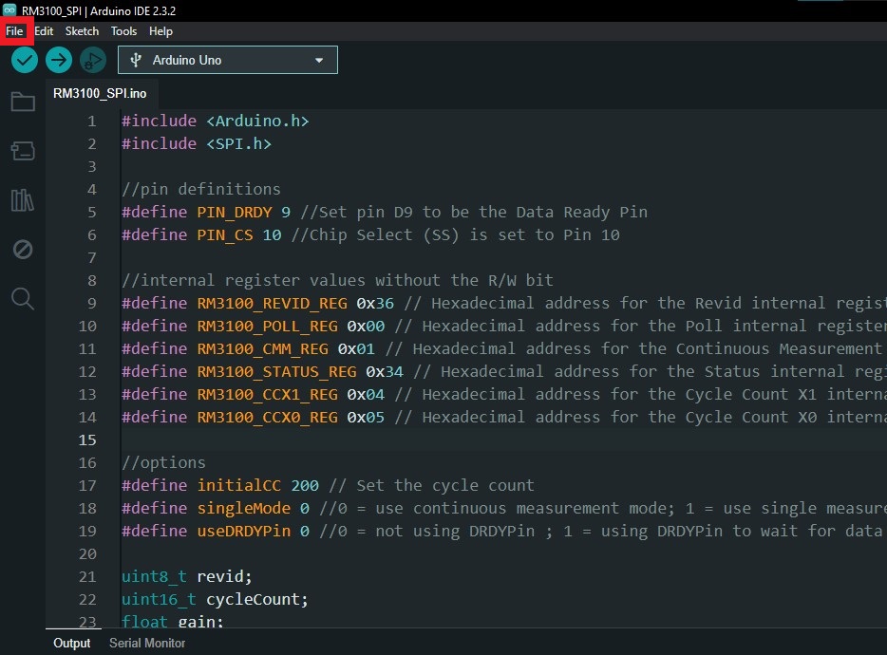The image size is (887, 655).
Task: Open the Tools menu
Action: pos(123,31)
